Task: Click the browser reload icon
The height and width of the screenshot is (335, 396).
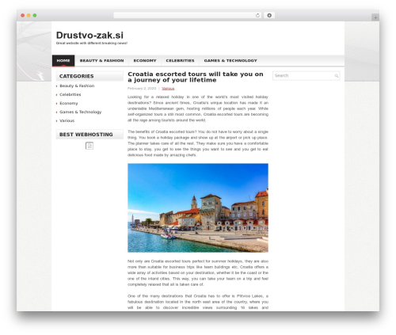Action: (x=257, y=16)
